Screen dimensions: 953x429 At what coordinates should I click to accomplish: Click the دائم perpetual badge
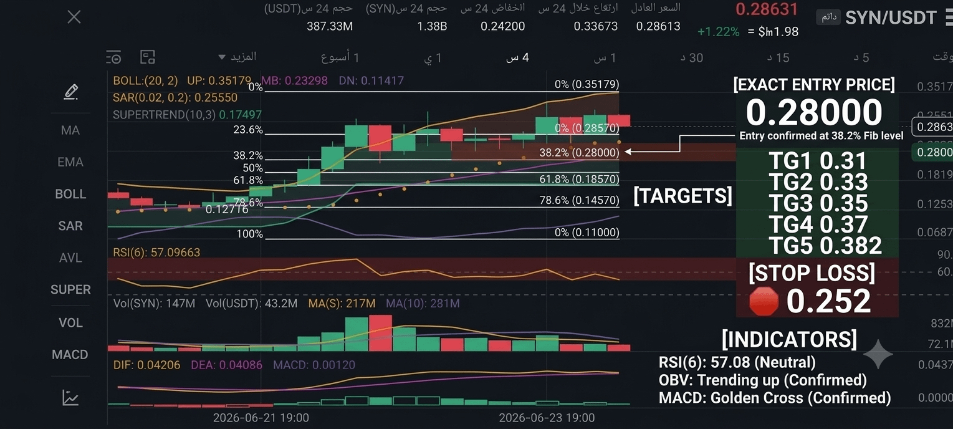[x=828, y=17]
